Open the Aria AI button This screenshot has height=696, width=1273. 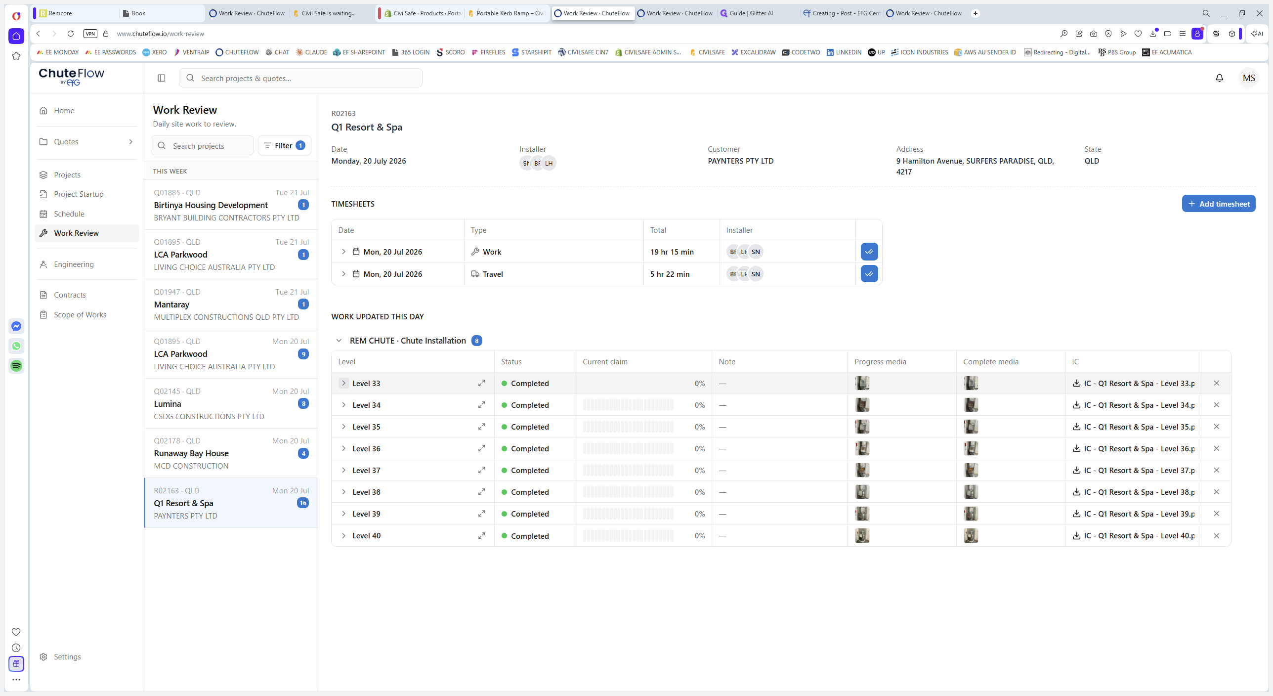(1257, 34)
